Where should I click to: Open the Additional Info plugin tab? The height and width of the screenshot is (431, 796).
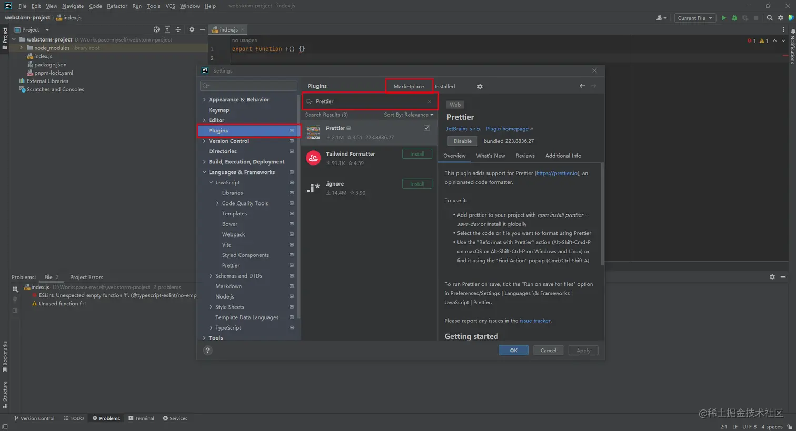point(563,156)
